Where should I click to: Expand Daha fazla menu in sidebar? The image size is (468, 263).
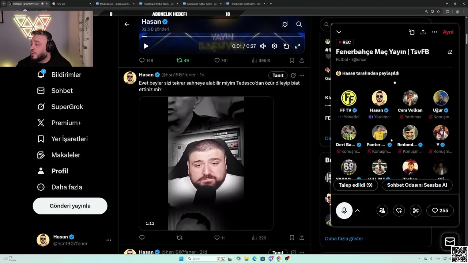tap(60, 187)
